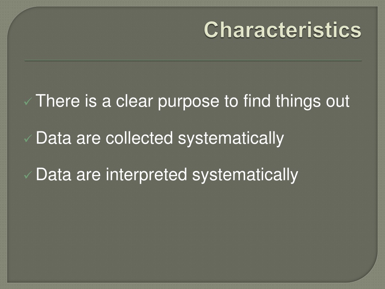This screenshot has height=289, width=385.
Task: Click the horizontal divider line under the title
Action: [193, 61]
